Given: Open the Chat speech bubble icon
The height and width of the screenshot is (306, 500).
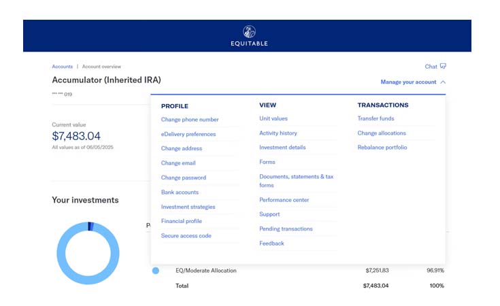Looking at the screenshot, I should click(444, 67).
